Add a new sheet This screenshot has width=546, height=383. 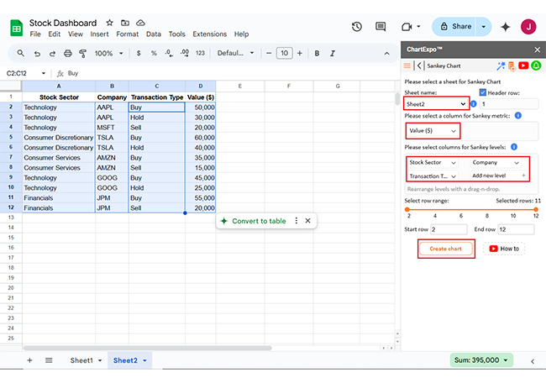(x=30, y=360)
